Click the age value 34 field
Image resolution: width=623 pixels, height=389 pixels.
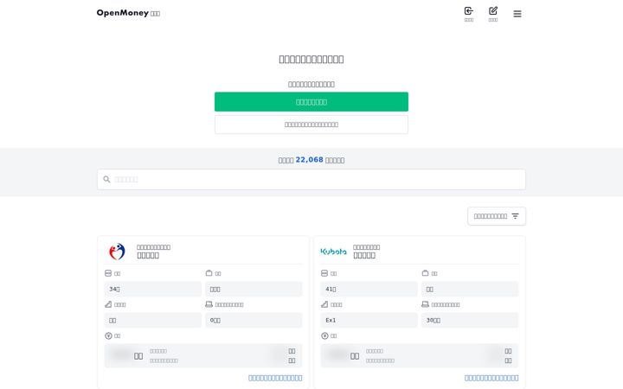click(152, 289)
